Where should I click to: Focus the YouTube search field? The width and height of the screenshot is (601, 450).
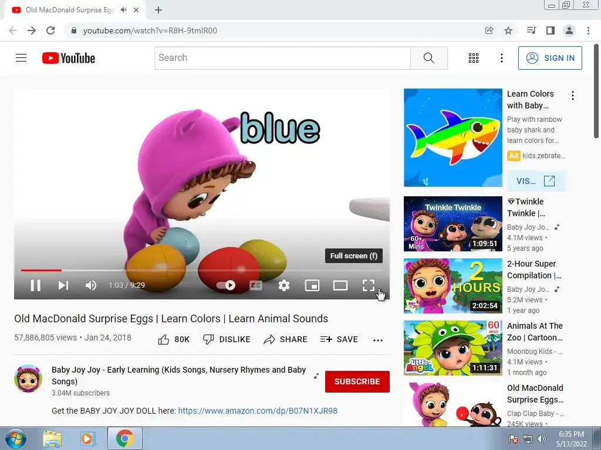pos(282,58)
